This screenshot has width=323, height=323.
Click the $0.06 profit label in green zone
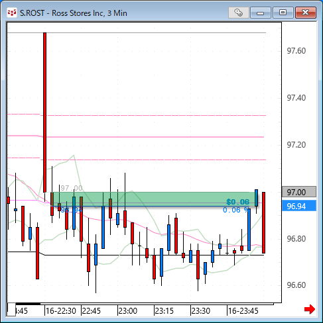point(238,202)
